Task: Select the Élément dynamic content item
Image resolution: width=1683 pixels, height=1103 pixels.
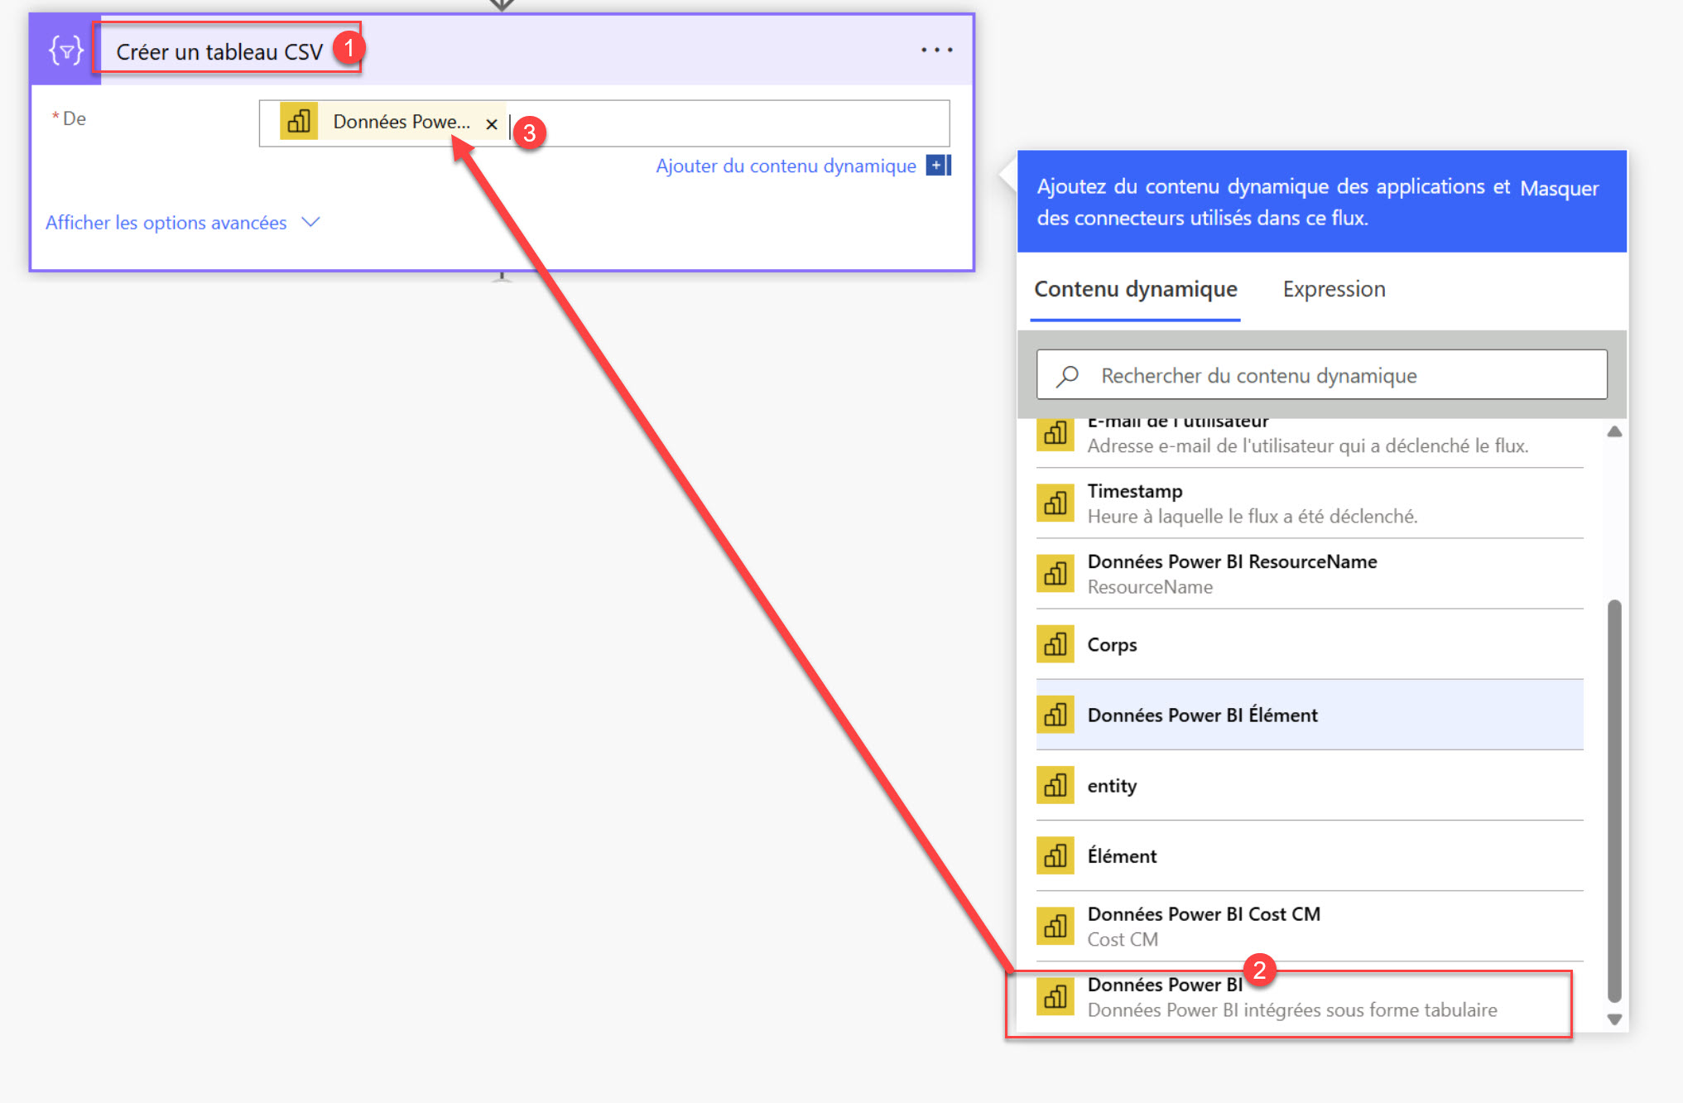Action: click(x=1310, y=855)
